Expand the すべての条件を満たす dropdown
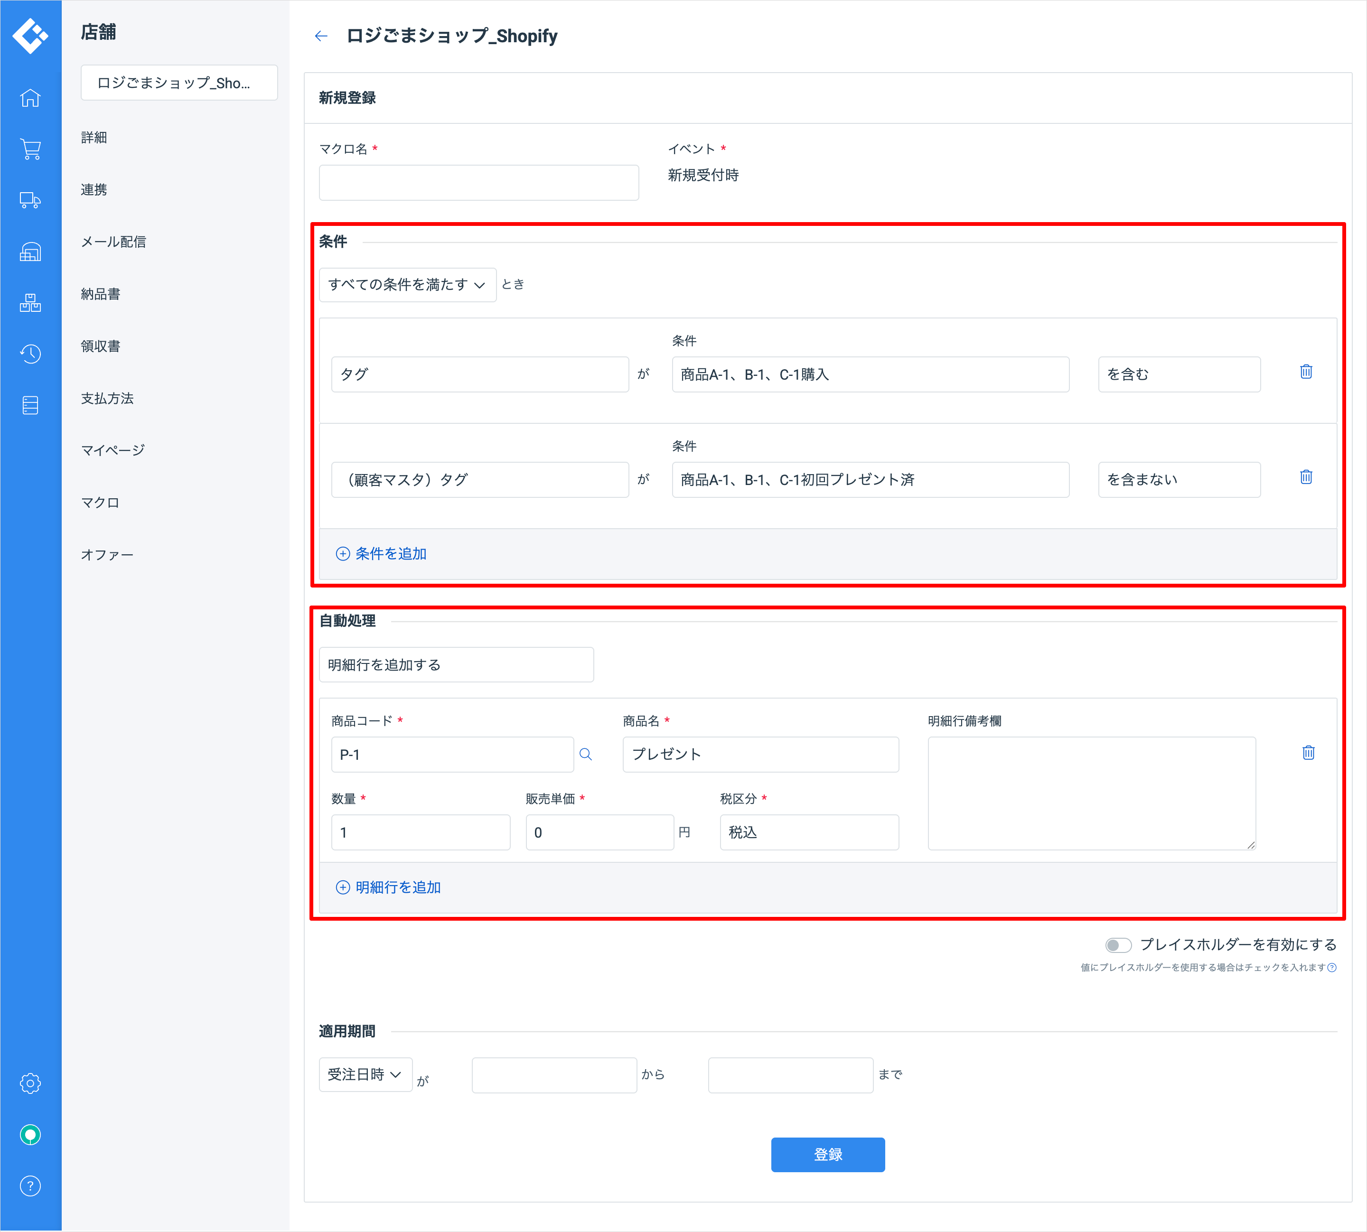The width and height of the screenshot is (1367, 1232). (x=407, y=285)
